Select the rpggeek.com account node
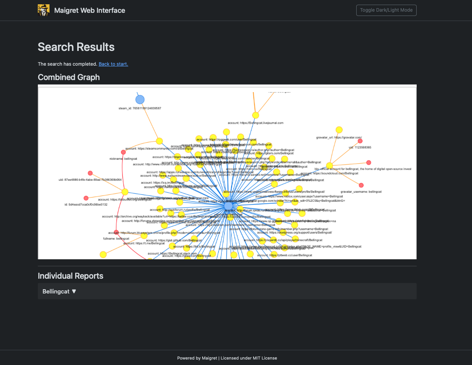The image size is (472, 365). [x=226, y=132]
